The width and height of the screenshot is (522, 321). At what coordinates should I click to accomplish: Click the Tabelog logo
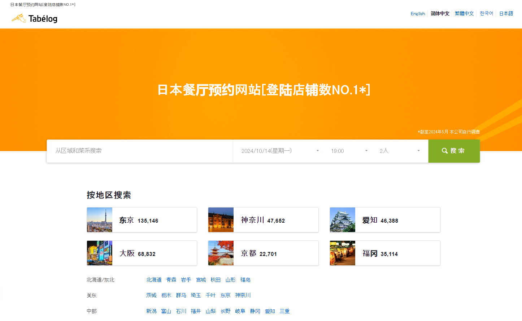pyautogui.click(x=35, y=18)
